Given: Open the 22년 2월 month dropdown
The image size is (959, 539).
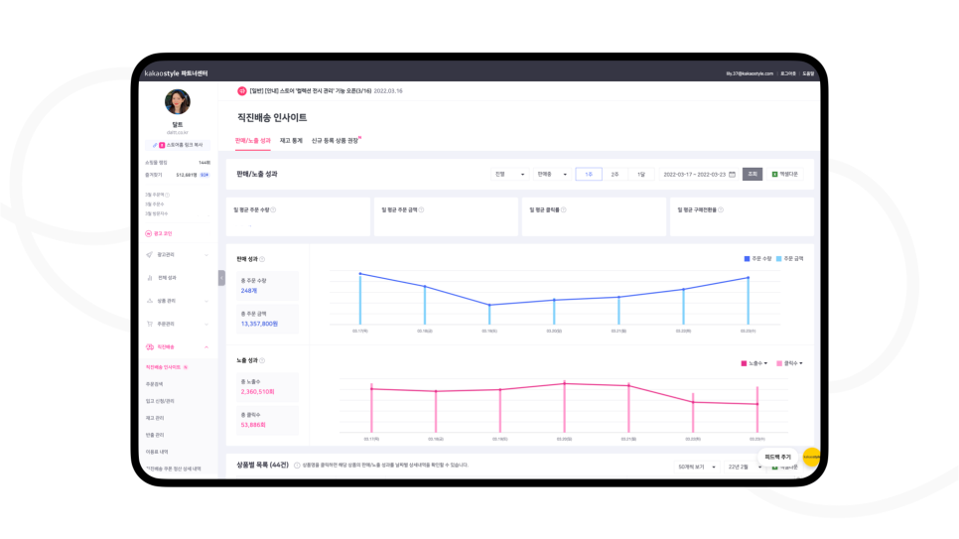Looking at the screenshot, I should point(745,467).
